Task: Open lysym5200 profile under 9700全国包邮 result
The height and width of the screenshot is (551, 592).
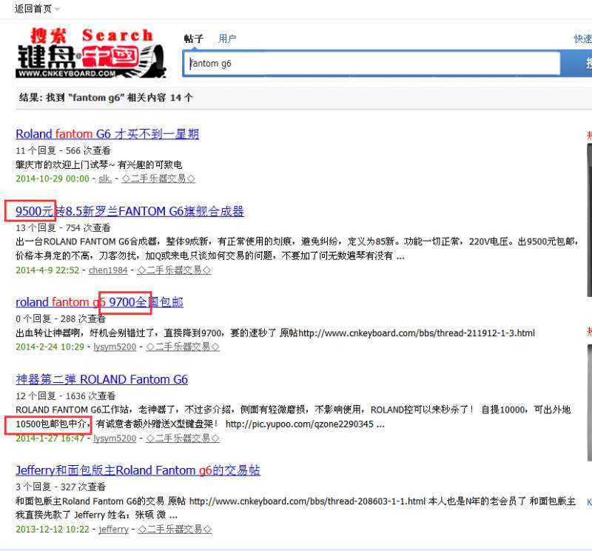Action: click(115, 347)
